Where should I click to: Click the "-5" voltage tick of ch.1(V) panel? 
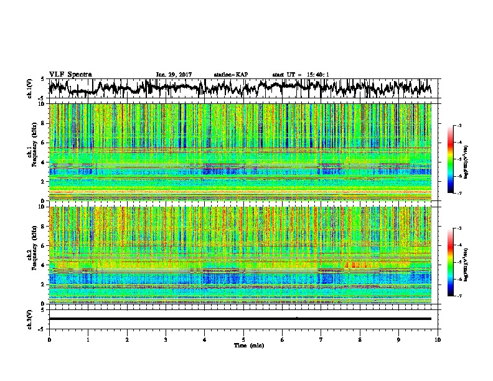pyautogui.click(x=42, y=98)
